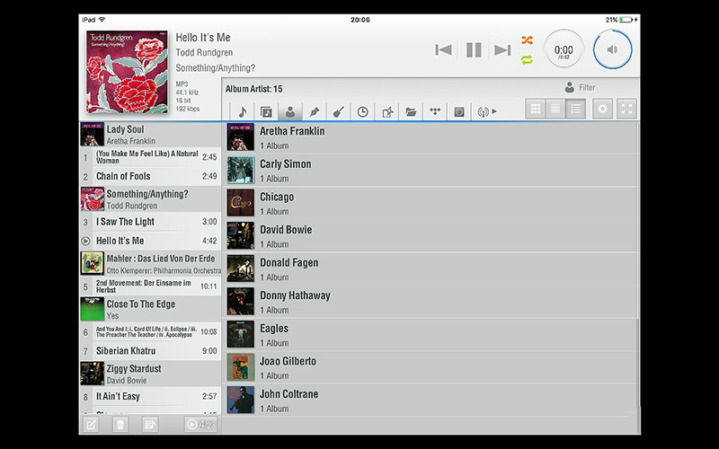Play It Ain't Easy in queue
The width and height of the screenshot is (719, 449).
pyautogui.click(x=150, y=396)
